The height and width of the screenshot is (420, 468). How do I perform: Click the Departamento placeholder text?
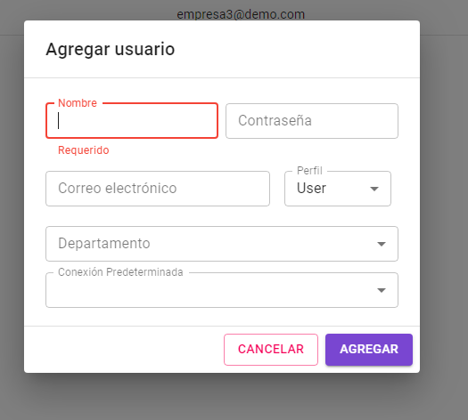[104, 243]
